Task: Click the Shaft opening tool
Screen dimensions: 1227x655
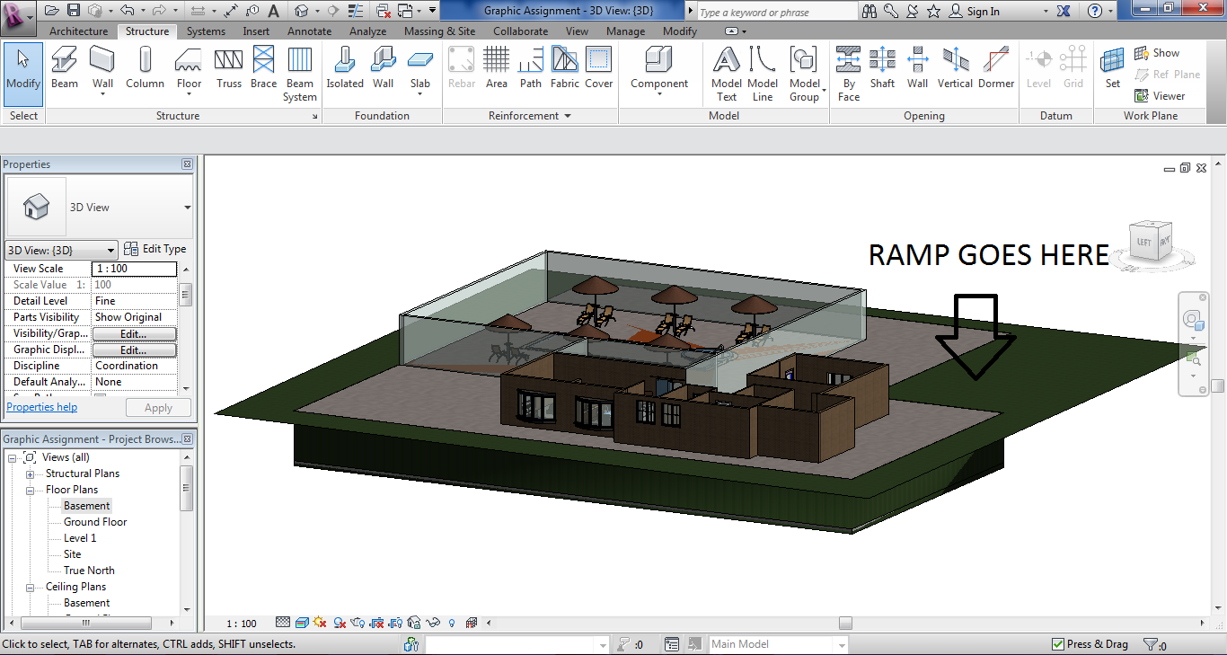Action: [882, 68]
